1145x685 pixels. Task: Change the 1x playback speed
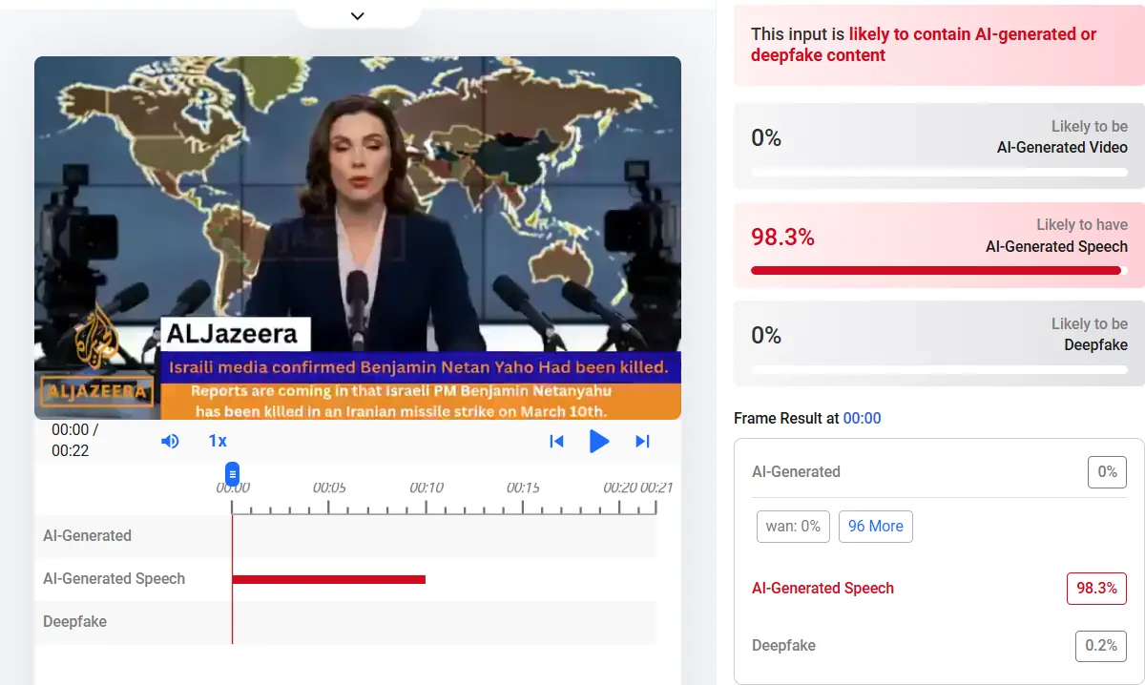pyautogui.click(x=218, y=441)
